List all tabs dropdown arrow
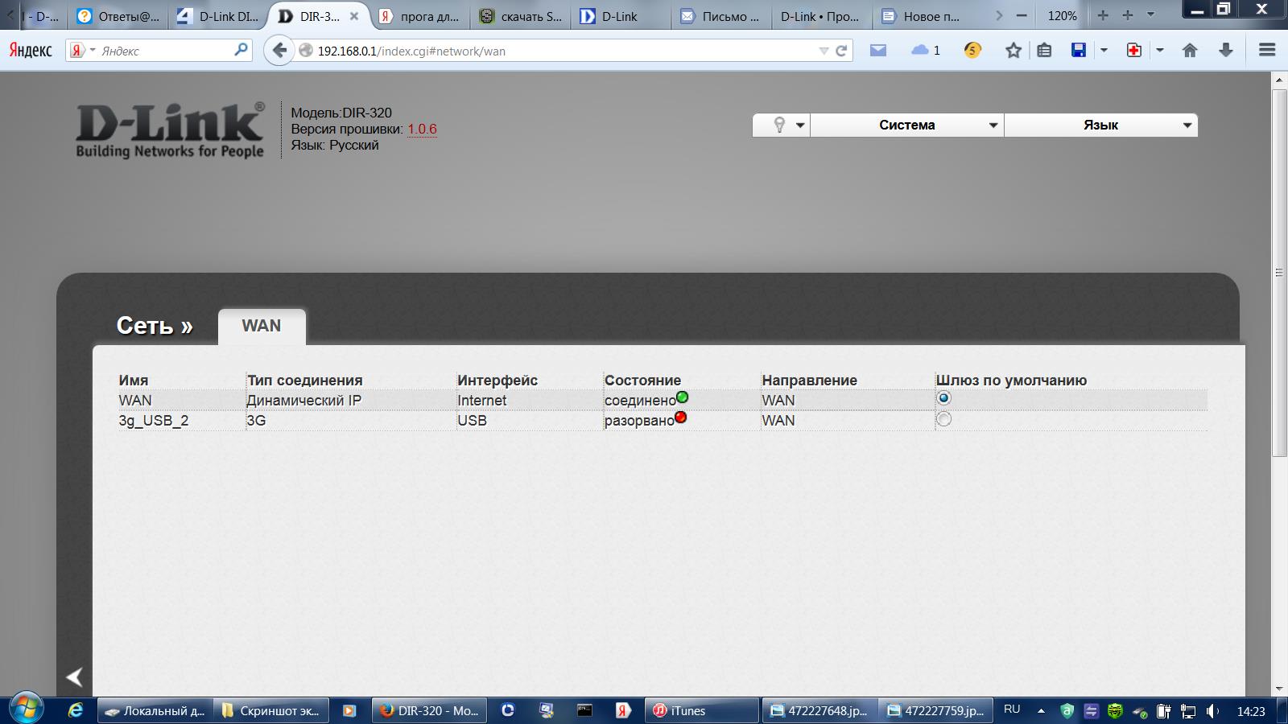 coord(1151,15)
